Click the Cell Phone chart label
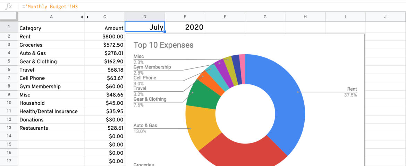This screenshot has height=166, width=406. (145, 81)
